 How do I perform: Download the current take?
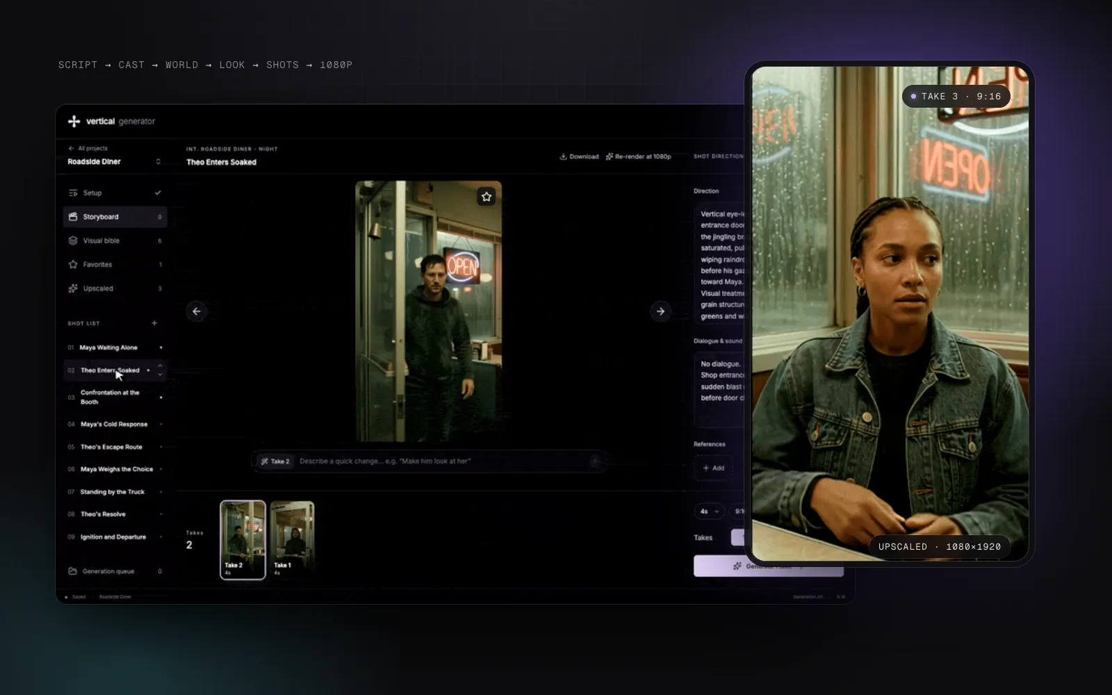(579, 156)
